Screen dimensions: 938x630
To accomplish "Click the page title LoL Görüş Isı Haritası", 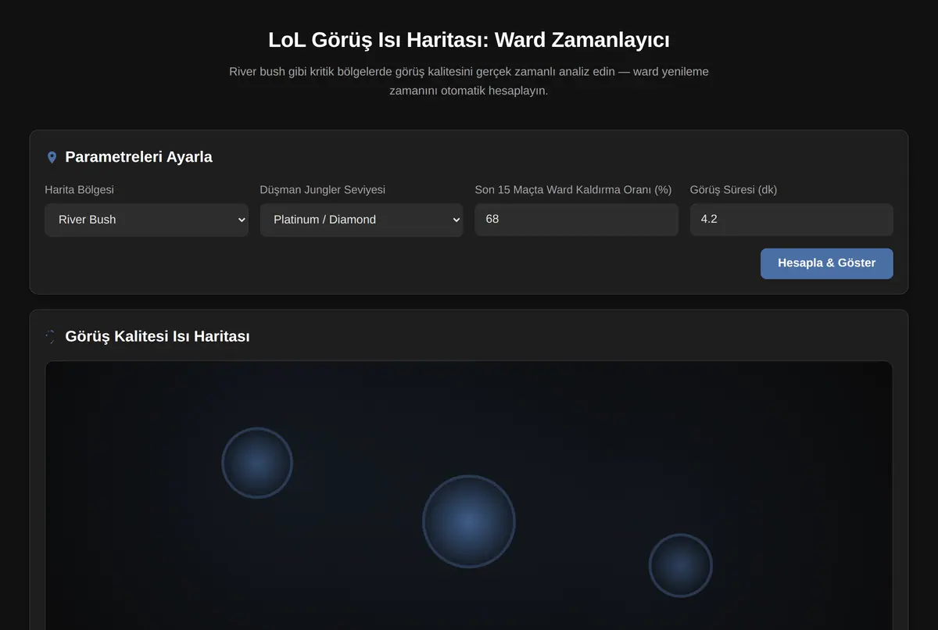I will click(x=469, y=40).
